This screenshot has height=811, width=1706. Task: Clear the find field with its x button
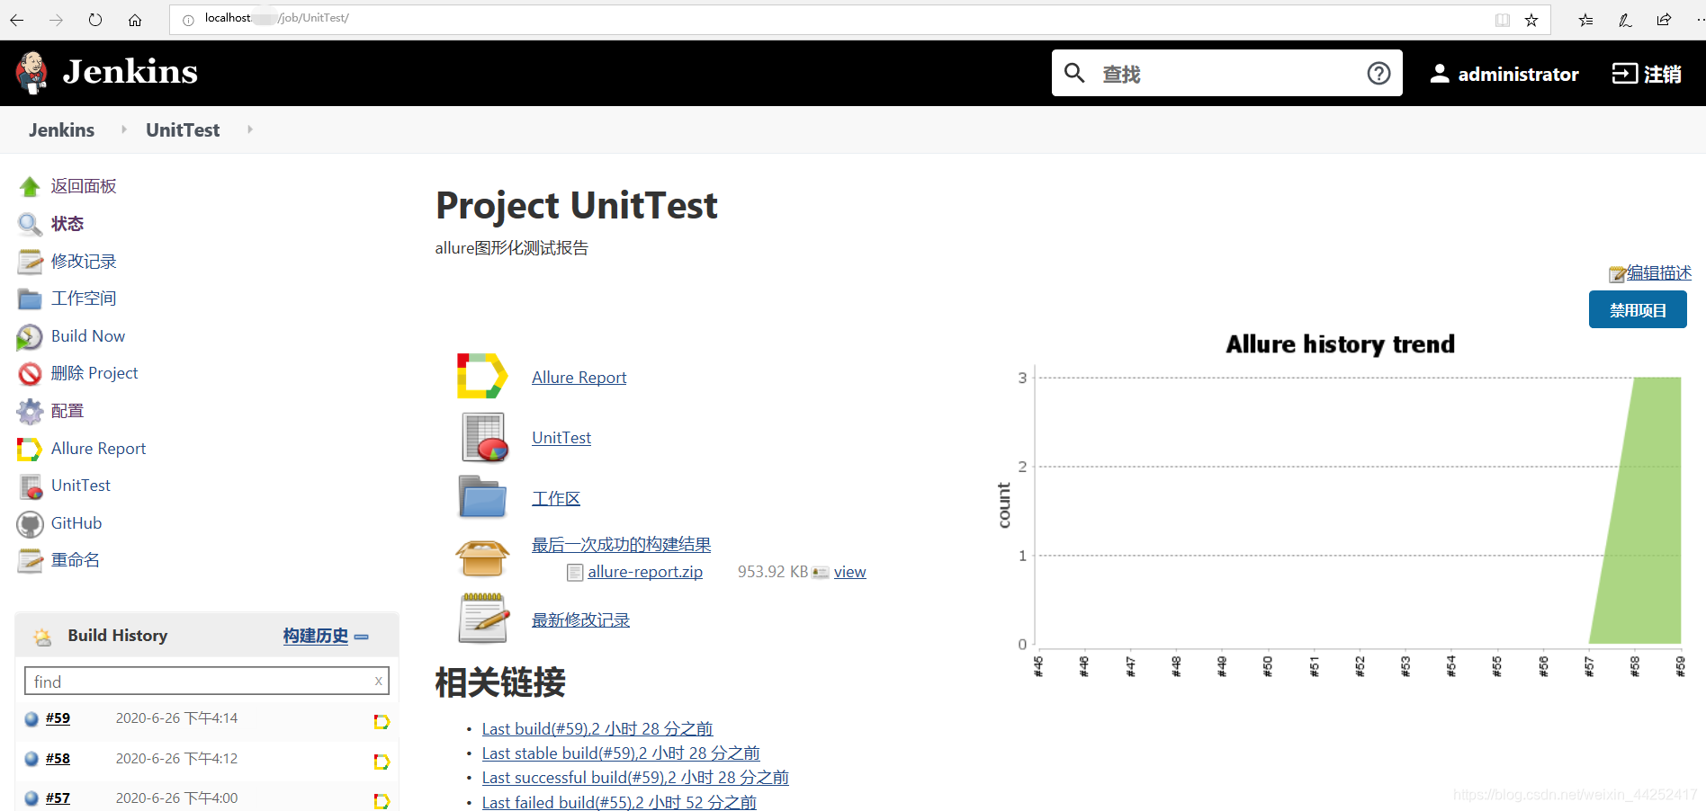(379, 682)
